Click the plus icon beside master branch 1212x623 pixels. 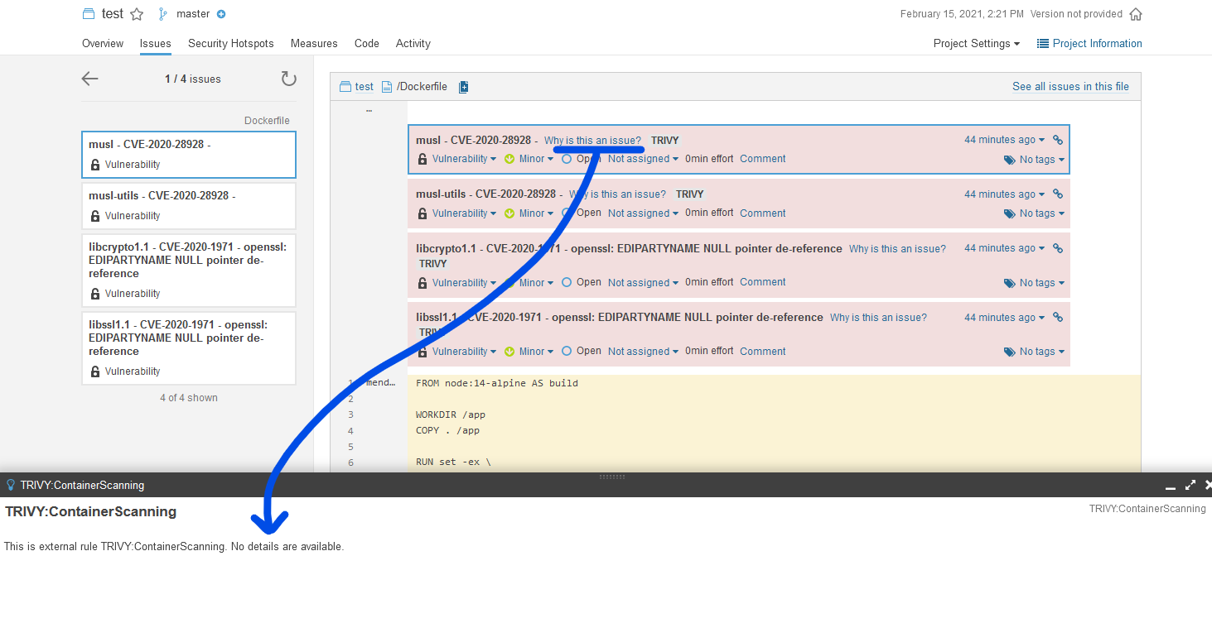221,14
